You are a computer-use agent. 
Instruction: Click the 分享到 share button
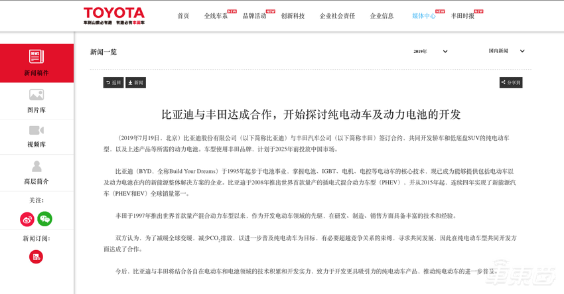click(511, 82)
